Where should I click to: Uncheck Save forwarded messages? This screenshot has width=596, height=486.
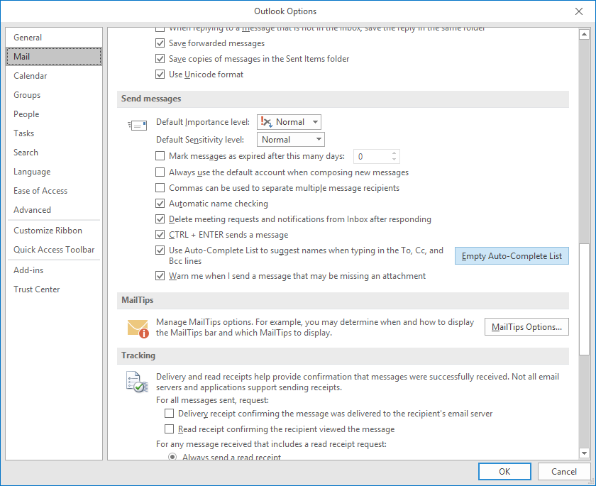[x=160, y=43]
